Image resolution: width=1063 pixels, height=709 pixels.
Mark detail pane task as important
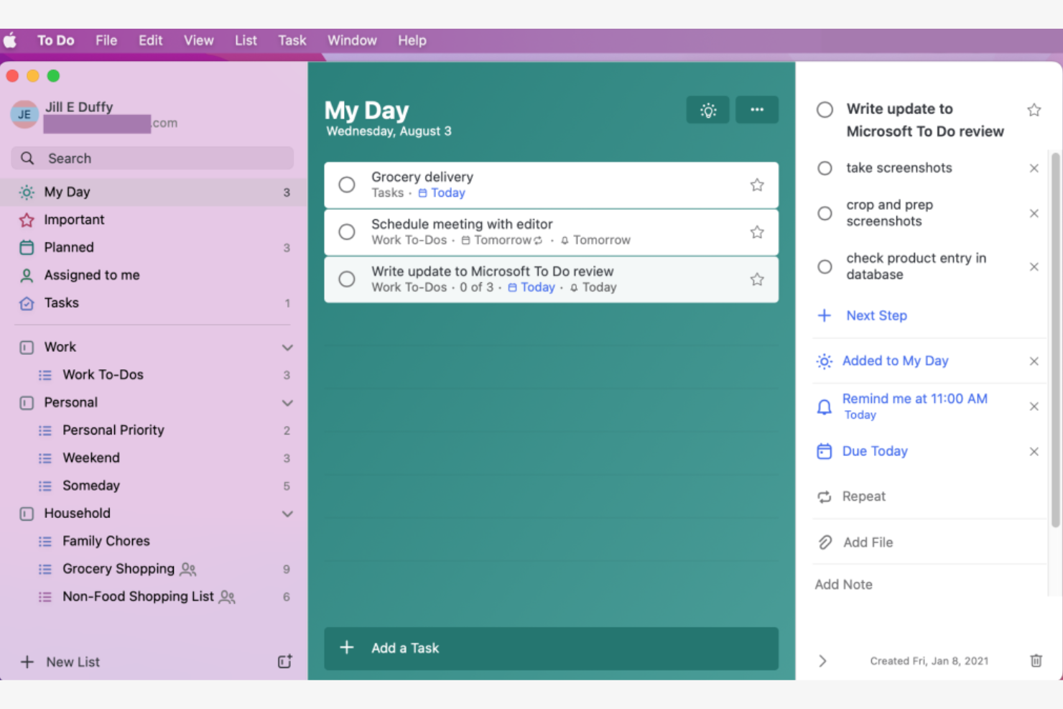1034,110
